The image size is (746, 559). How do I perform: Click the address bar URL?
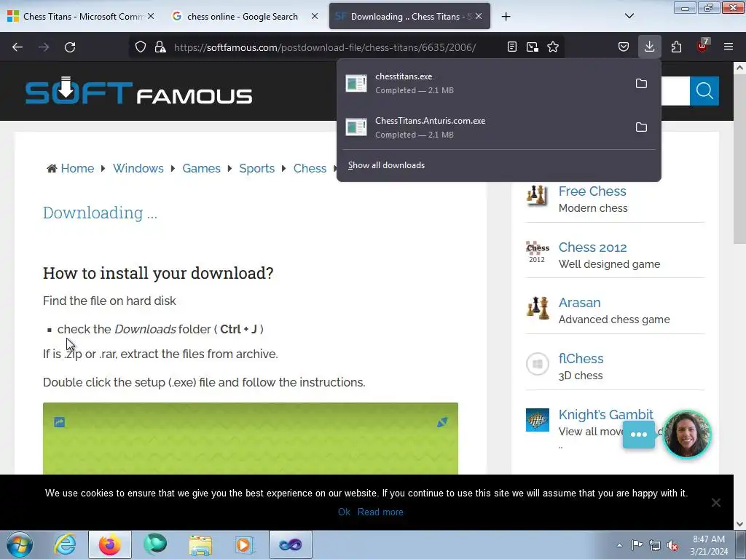coord(325,47)
